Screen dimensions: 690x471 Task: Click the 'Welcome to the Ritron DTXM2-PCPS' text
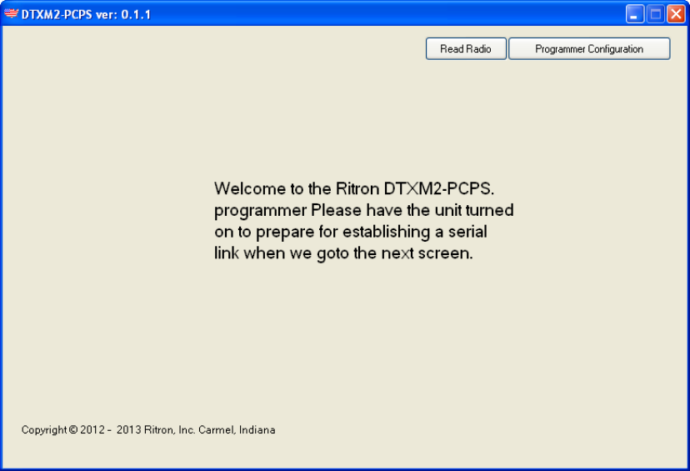pyautogui.click(x=354, y=188)
